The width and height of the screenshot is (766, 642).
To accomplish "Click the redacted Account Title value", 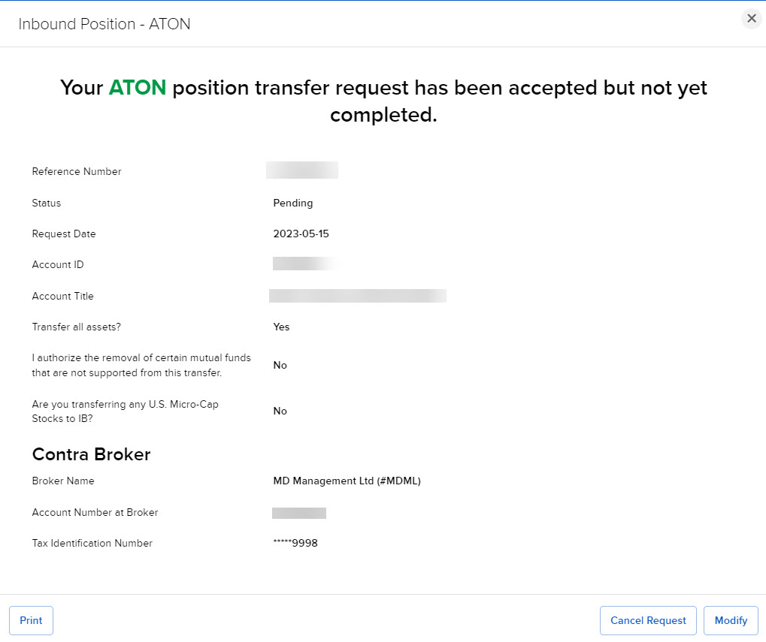I will [x=358, y=296].
